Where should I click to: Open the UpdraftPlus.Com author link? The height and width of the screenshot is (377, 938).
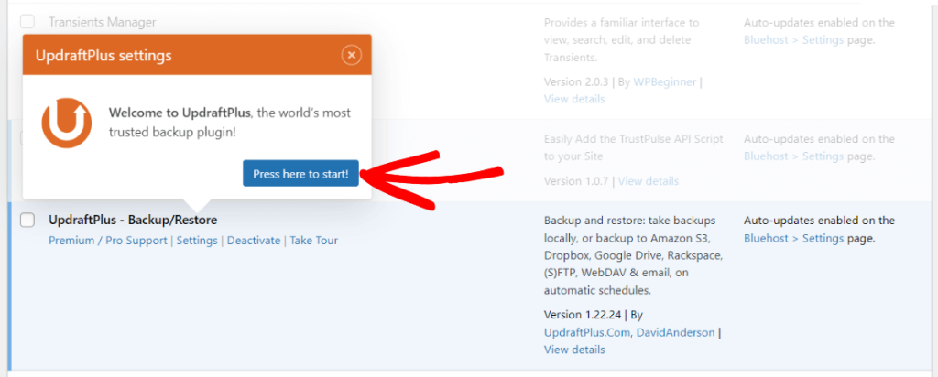click(585, 332)
